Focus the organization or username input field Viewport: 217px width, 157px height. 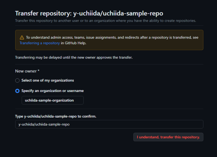(52, 100)
